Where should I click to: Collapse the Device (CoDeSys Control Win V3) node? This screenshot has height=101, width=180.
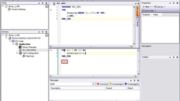coord(6,38)
